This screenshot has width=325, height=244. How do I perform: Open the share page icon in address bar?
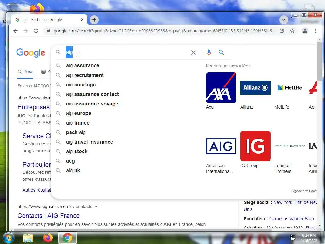click(282, 31)
